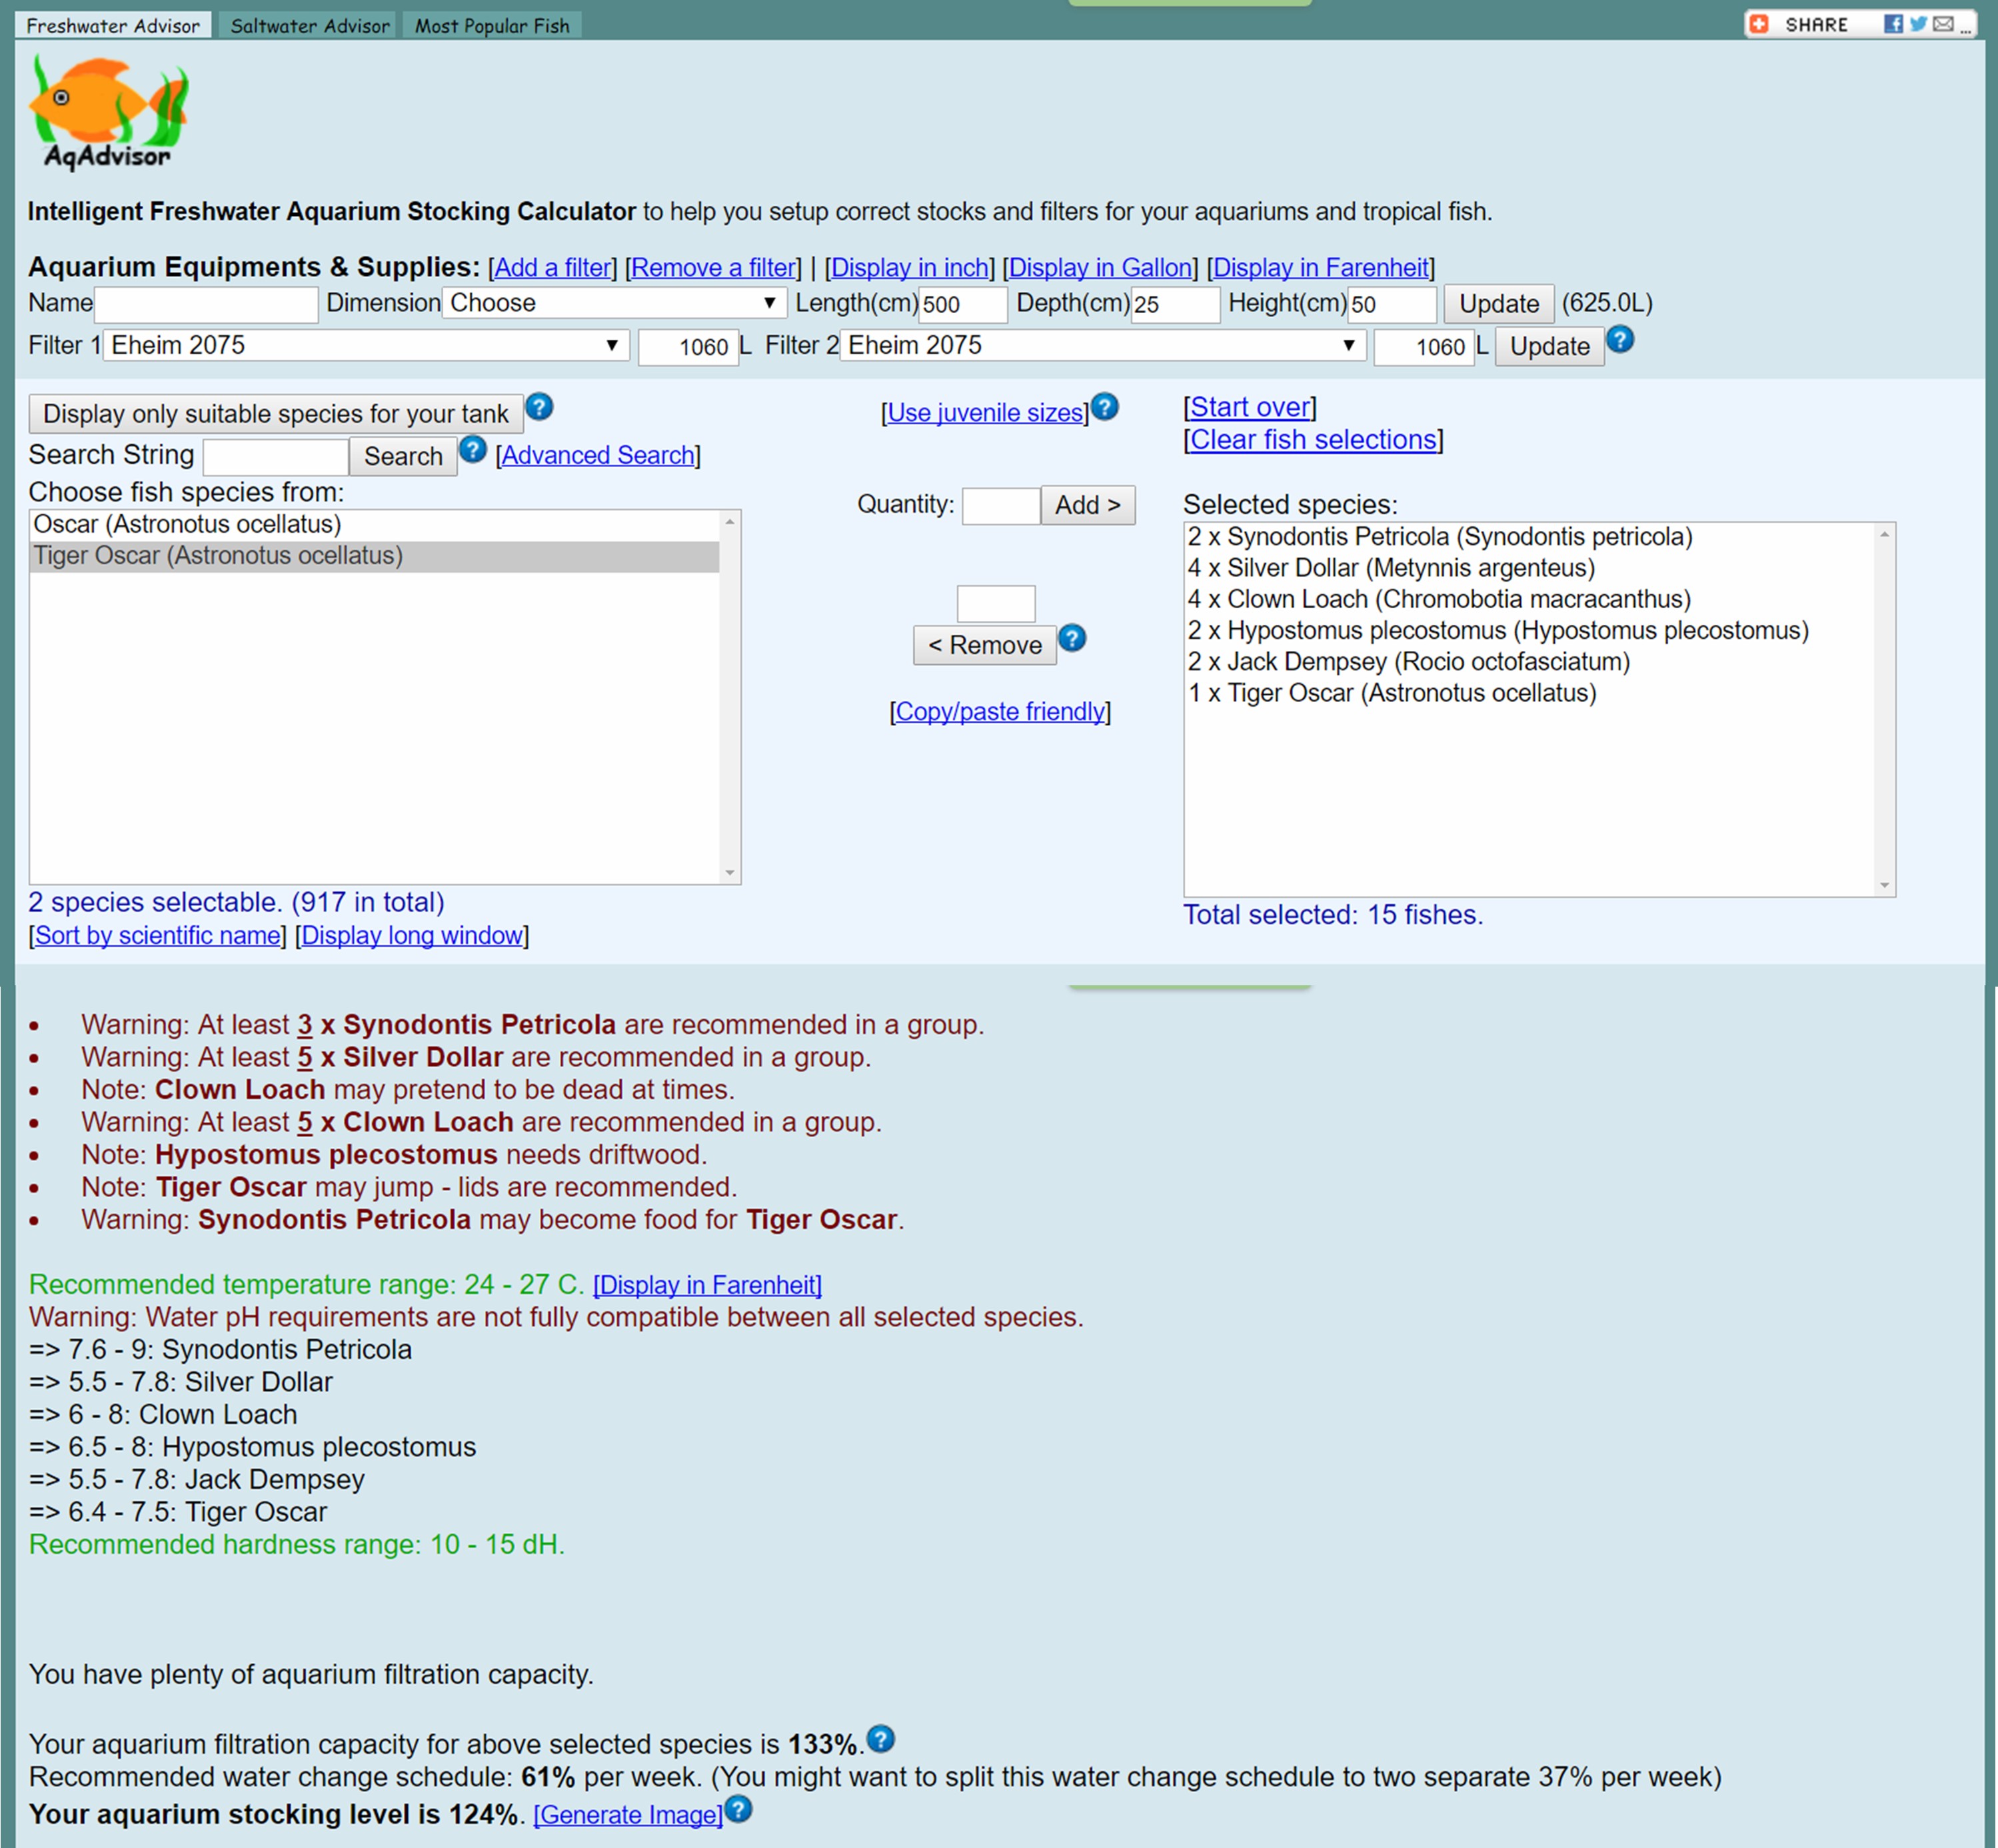Click the red plus SHARE icon
The height and width of the screenshot is (1848, 1998).
pyautogui.click(x=1759, y=24)
